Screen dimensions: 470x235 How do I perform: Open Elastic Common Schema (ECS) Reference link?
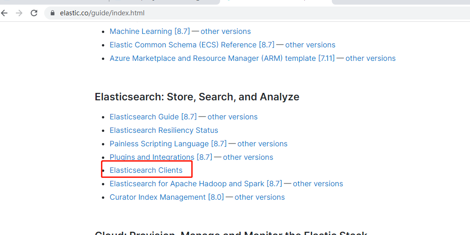[x=192, y=45]
